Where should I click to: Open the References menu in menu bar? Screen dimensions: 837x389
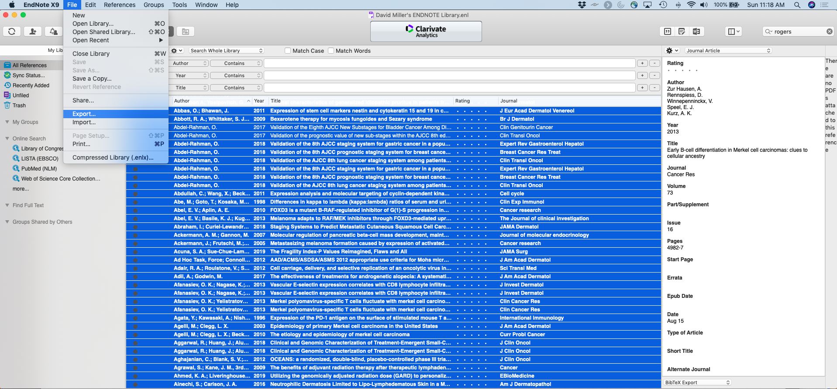point(120,5)
